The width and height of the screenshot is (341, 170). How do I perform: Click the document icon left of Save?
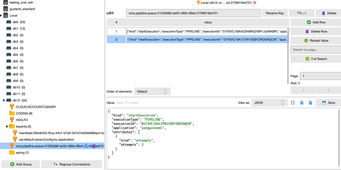click(x=310, y=103)
